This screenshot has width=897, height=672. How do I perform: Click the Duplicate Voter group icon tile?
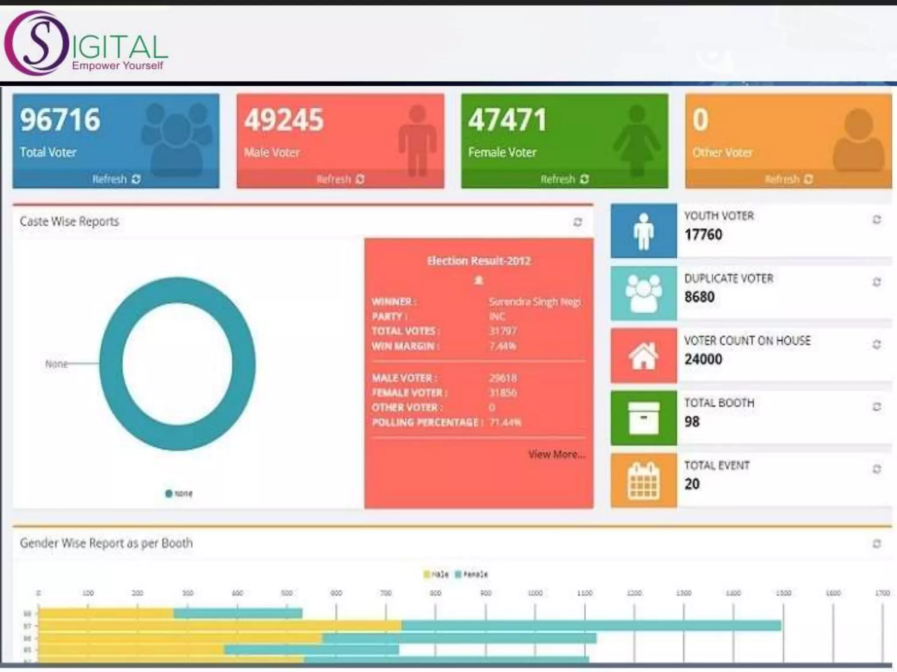tap(643, 293)
